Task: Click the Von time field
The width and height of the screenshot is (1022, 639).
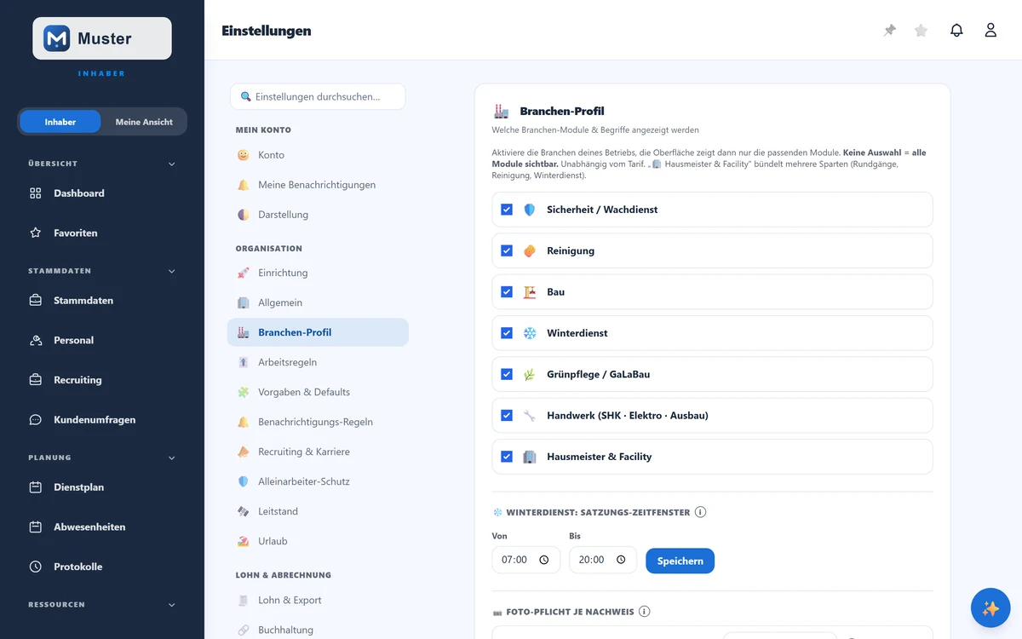Action: [x=526, y=560]
